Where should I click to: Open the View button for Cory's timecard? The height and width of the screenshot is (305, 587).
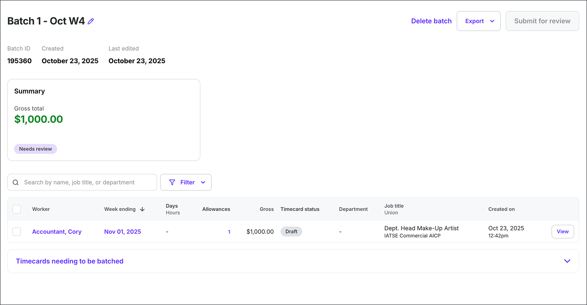(x=563, y=232)
